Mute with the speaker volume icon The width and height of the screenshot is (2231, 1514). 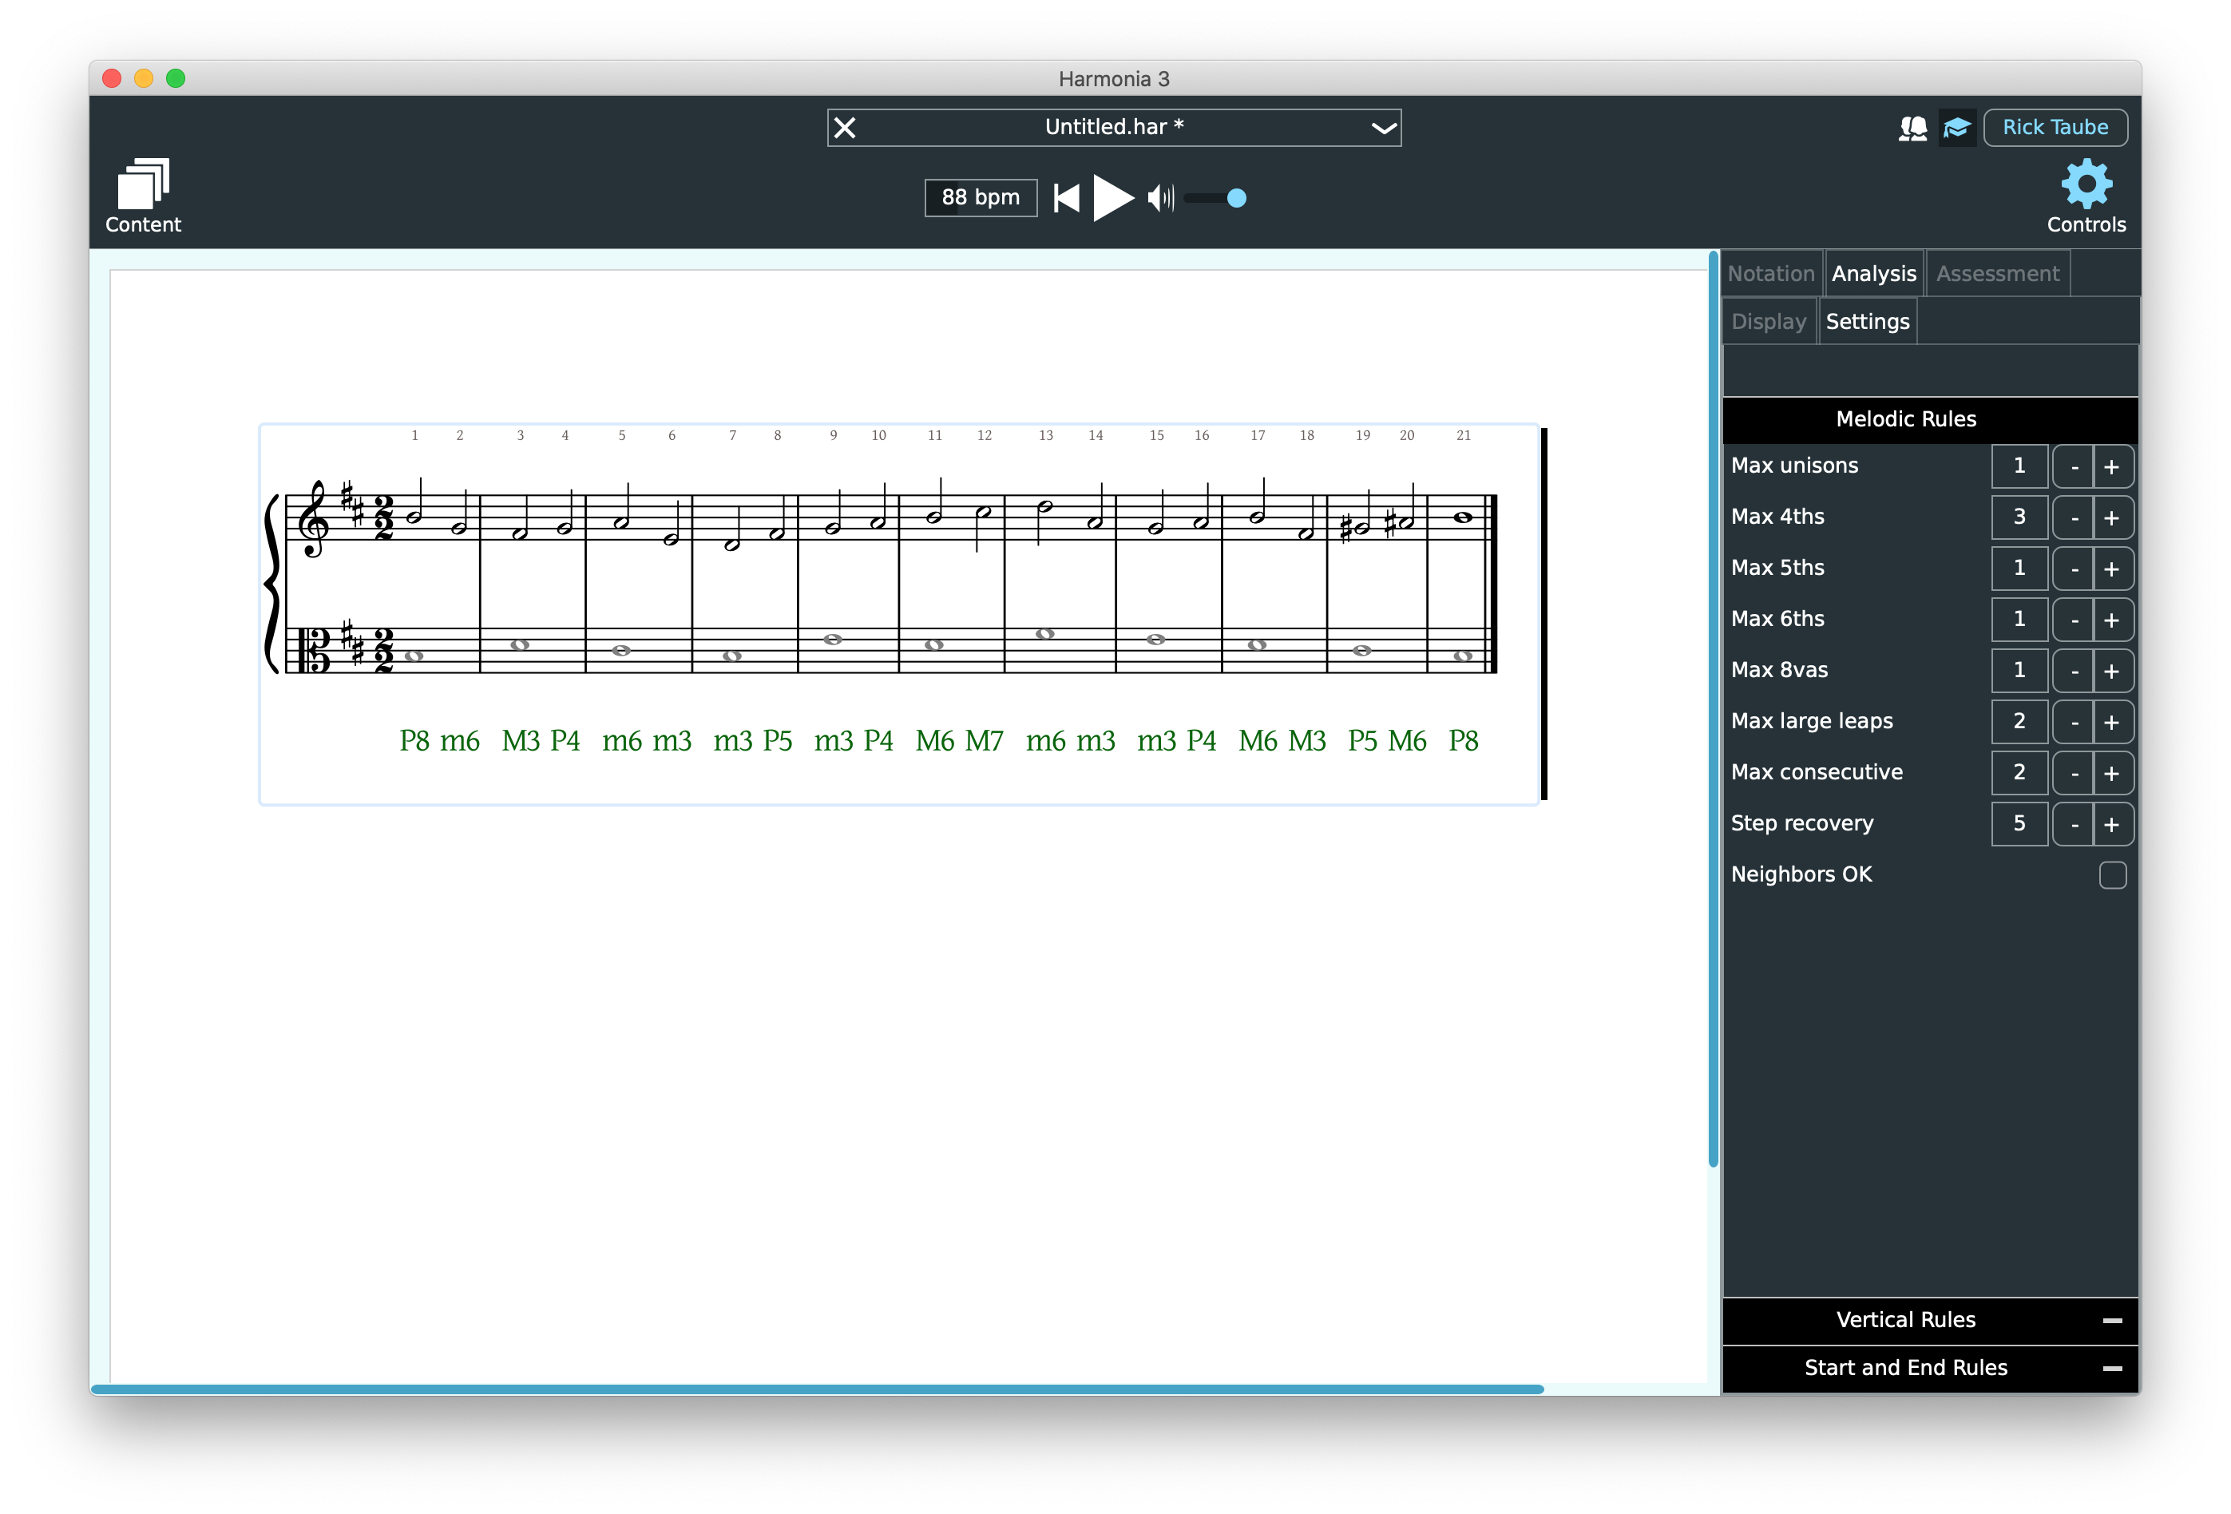(x=1159, y=199)
